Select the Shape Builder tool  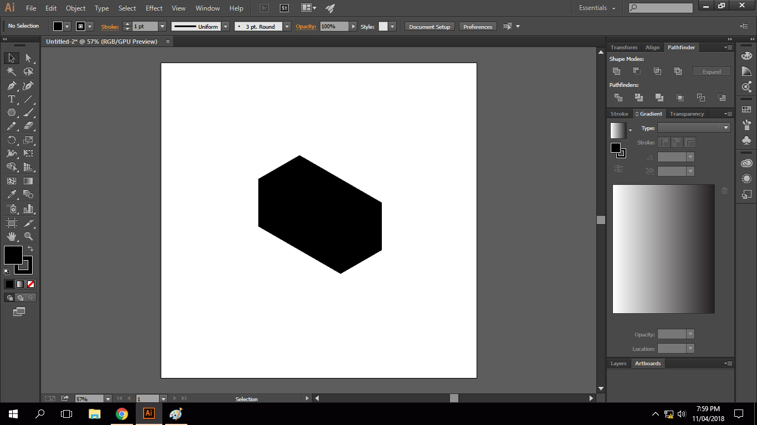(12, 167)
